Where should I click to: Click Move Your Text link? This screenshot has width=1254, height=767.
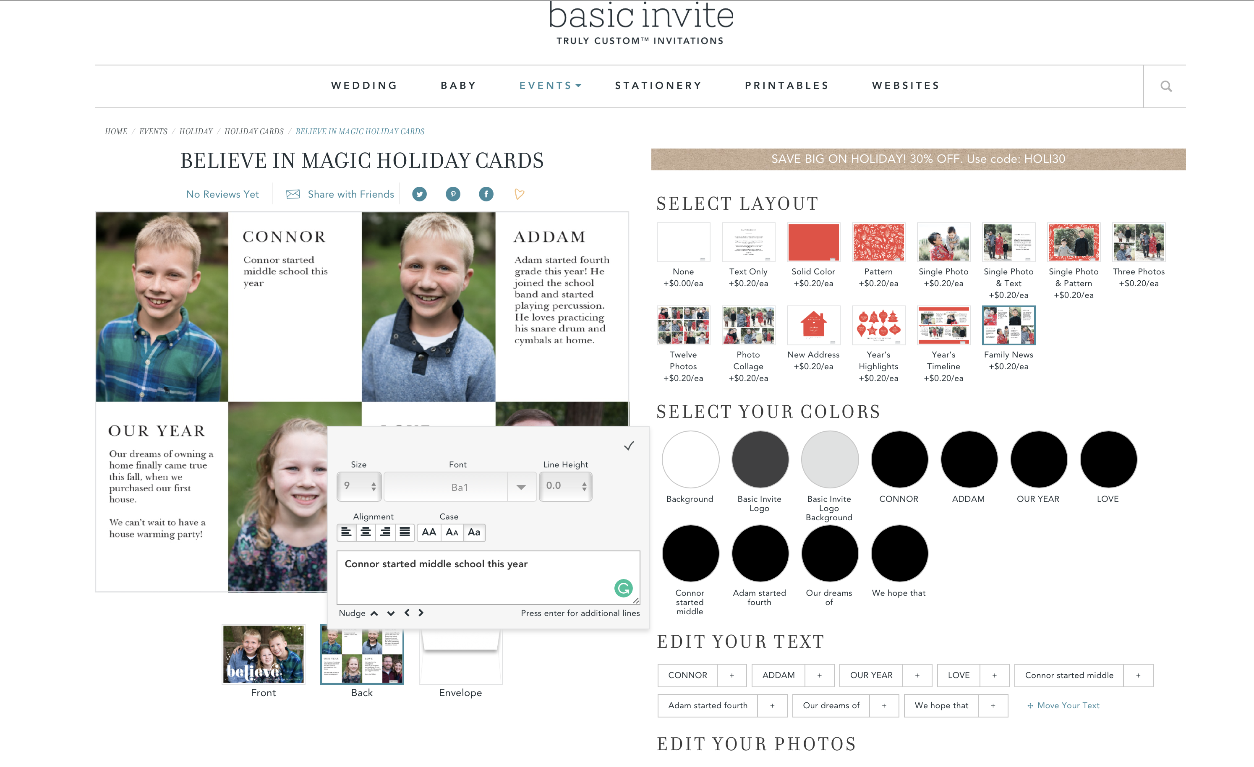coord(1063,705)
